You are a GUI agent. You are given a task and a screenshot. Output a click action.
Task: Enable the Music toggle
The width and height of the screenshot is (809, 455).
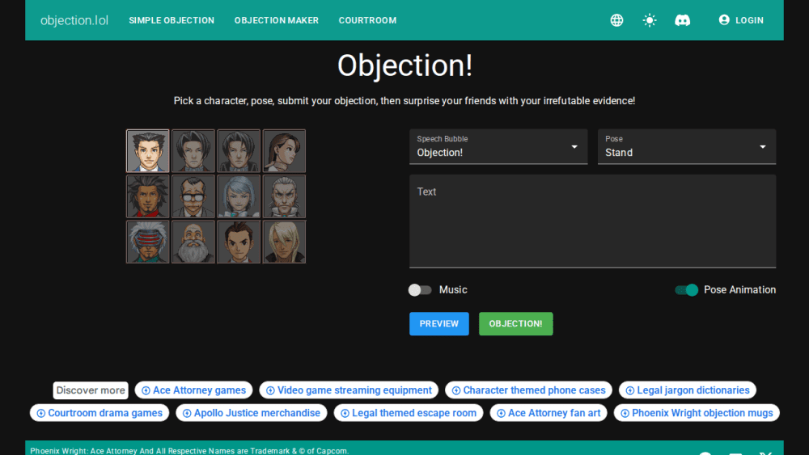point(420,289)
